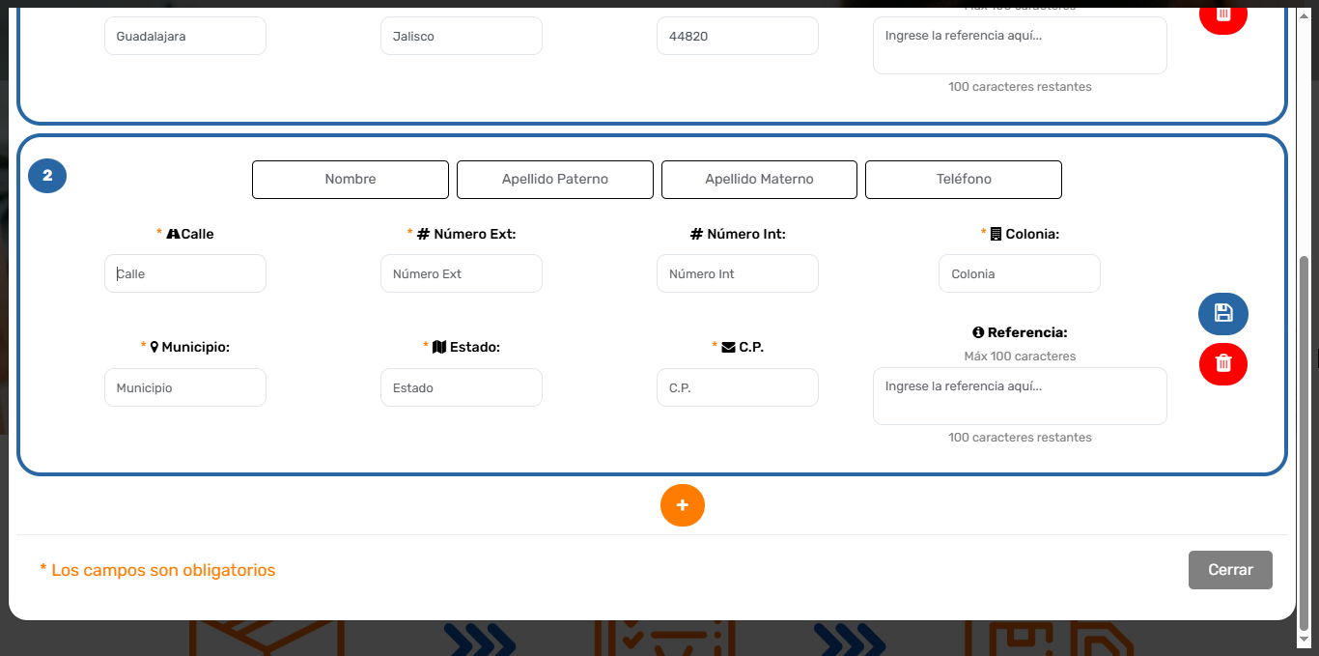Click the empty Estado input of address 2
Viewport: 1319px width, 656px height.
[462, 387]
